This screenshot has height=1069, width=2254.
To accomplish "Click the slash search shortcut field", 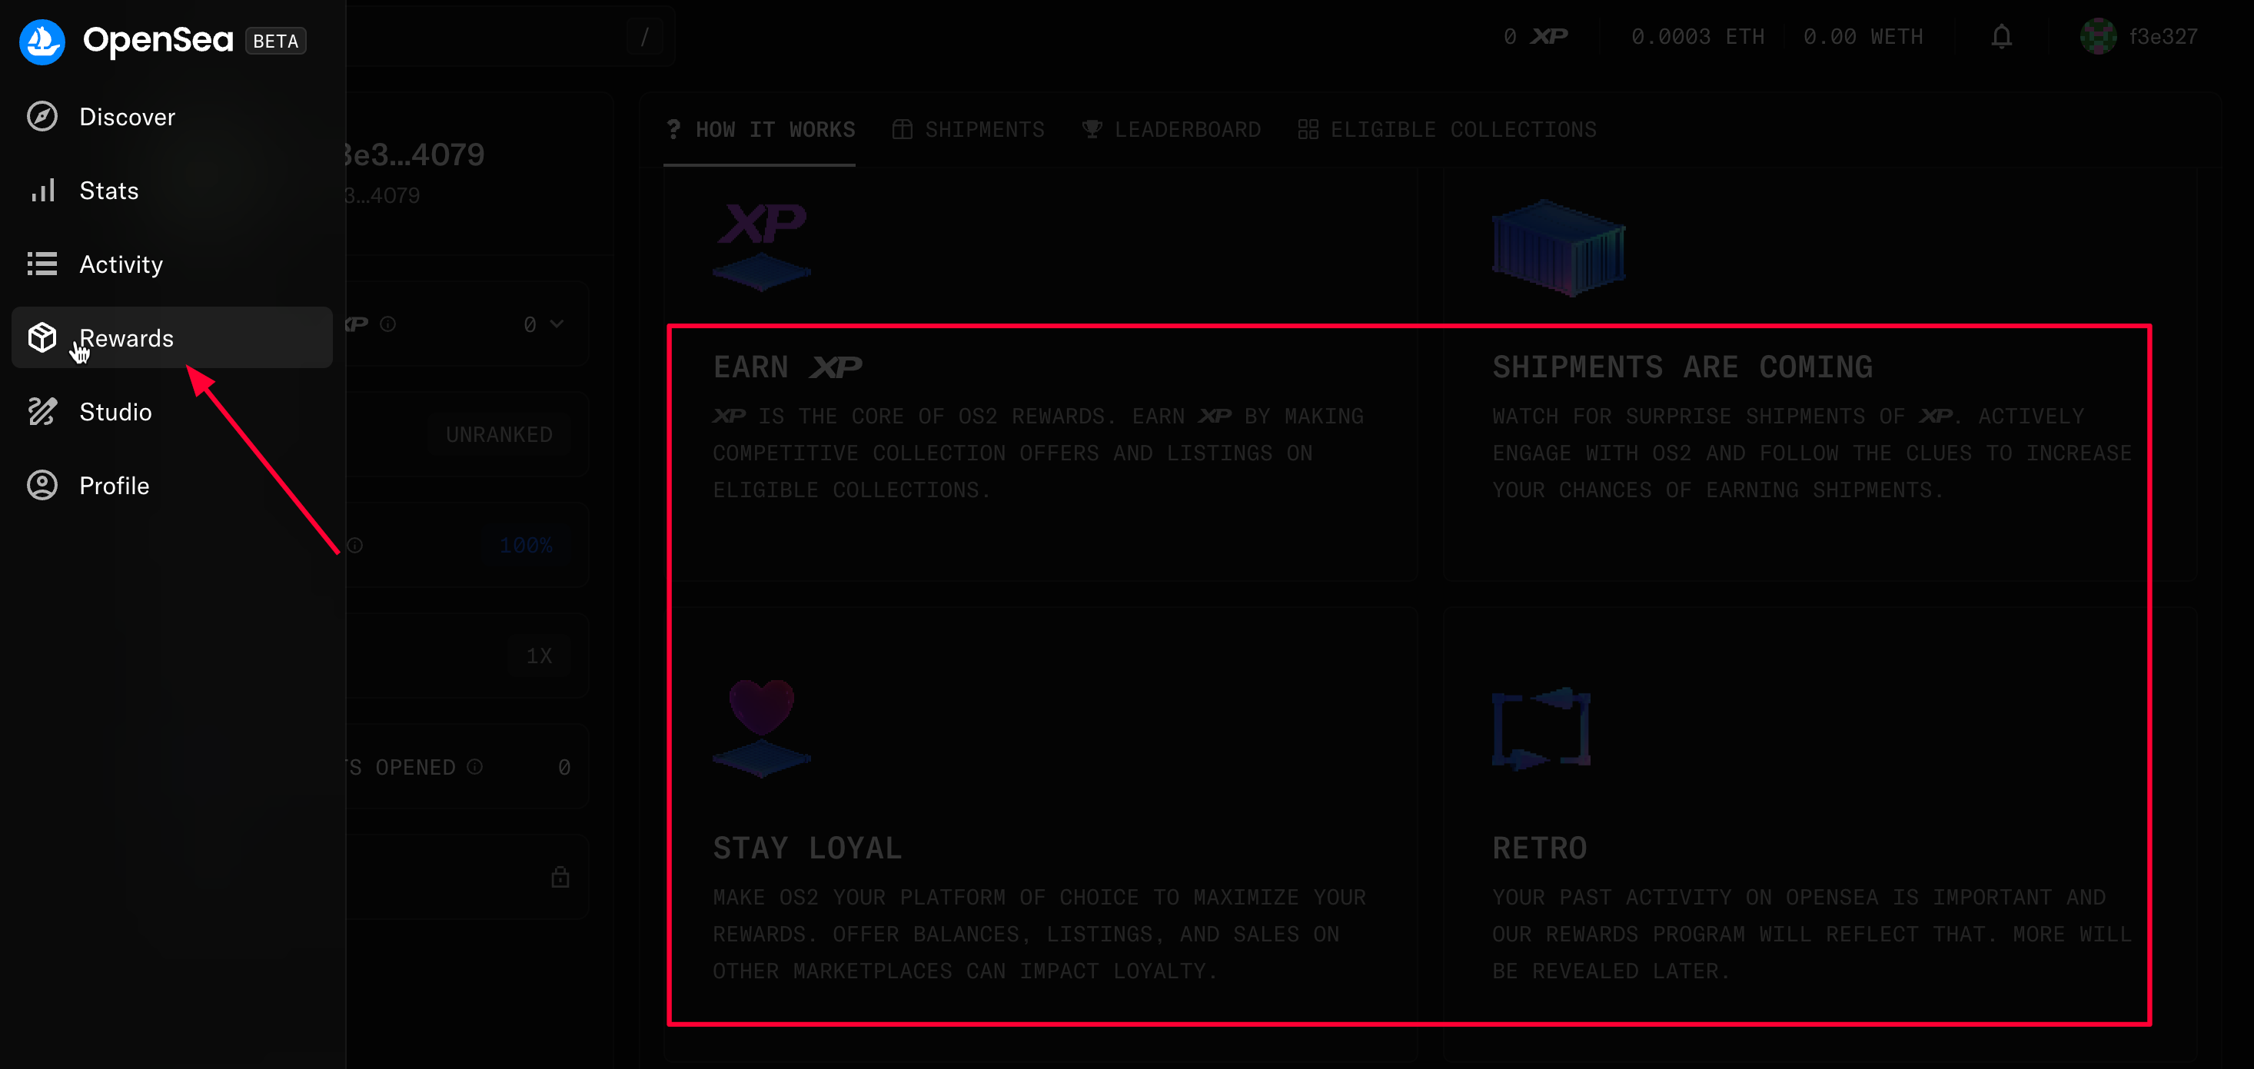I will tap(644, 37).
